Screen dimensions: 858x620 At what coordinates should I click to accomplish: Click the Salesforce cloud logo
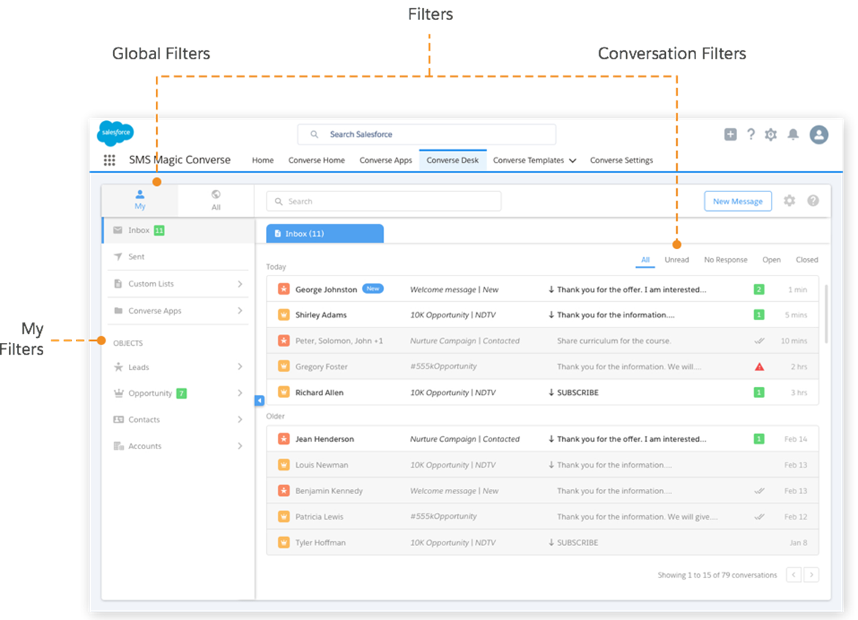(x=116, y=133)
